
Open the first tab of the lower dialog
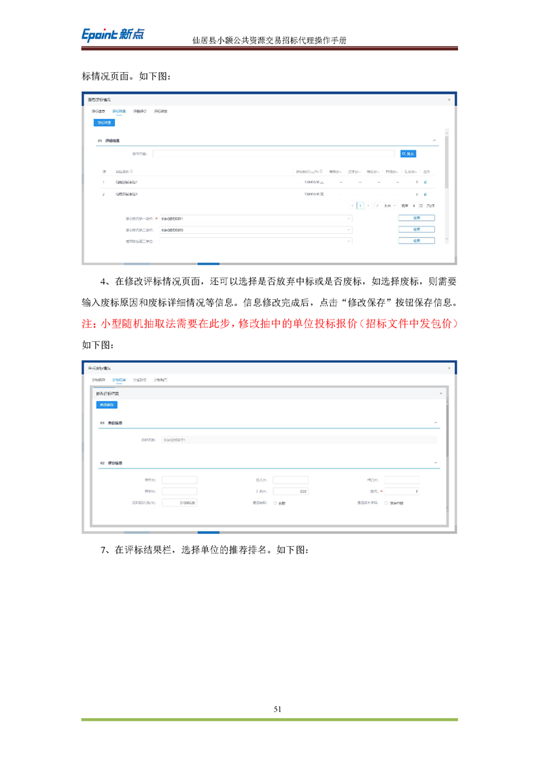[99, 380]
